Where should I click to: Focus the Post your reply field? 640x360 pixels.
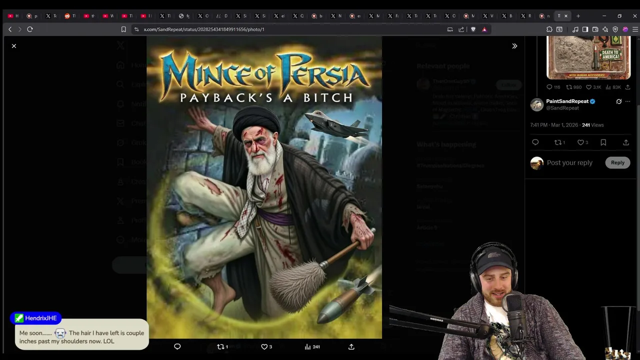click(x=569, y=162)
